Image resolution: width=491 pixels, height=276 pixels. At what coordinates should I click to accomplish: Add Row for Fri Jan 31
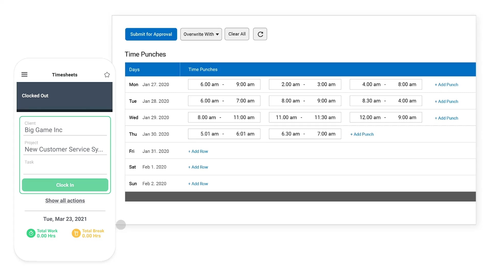click(x=198, y=151)
